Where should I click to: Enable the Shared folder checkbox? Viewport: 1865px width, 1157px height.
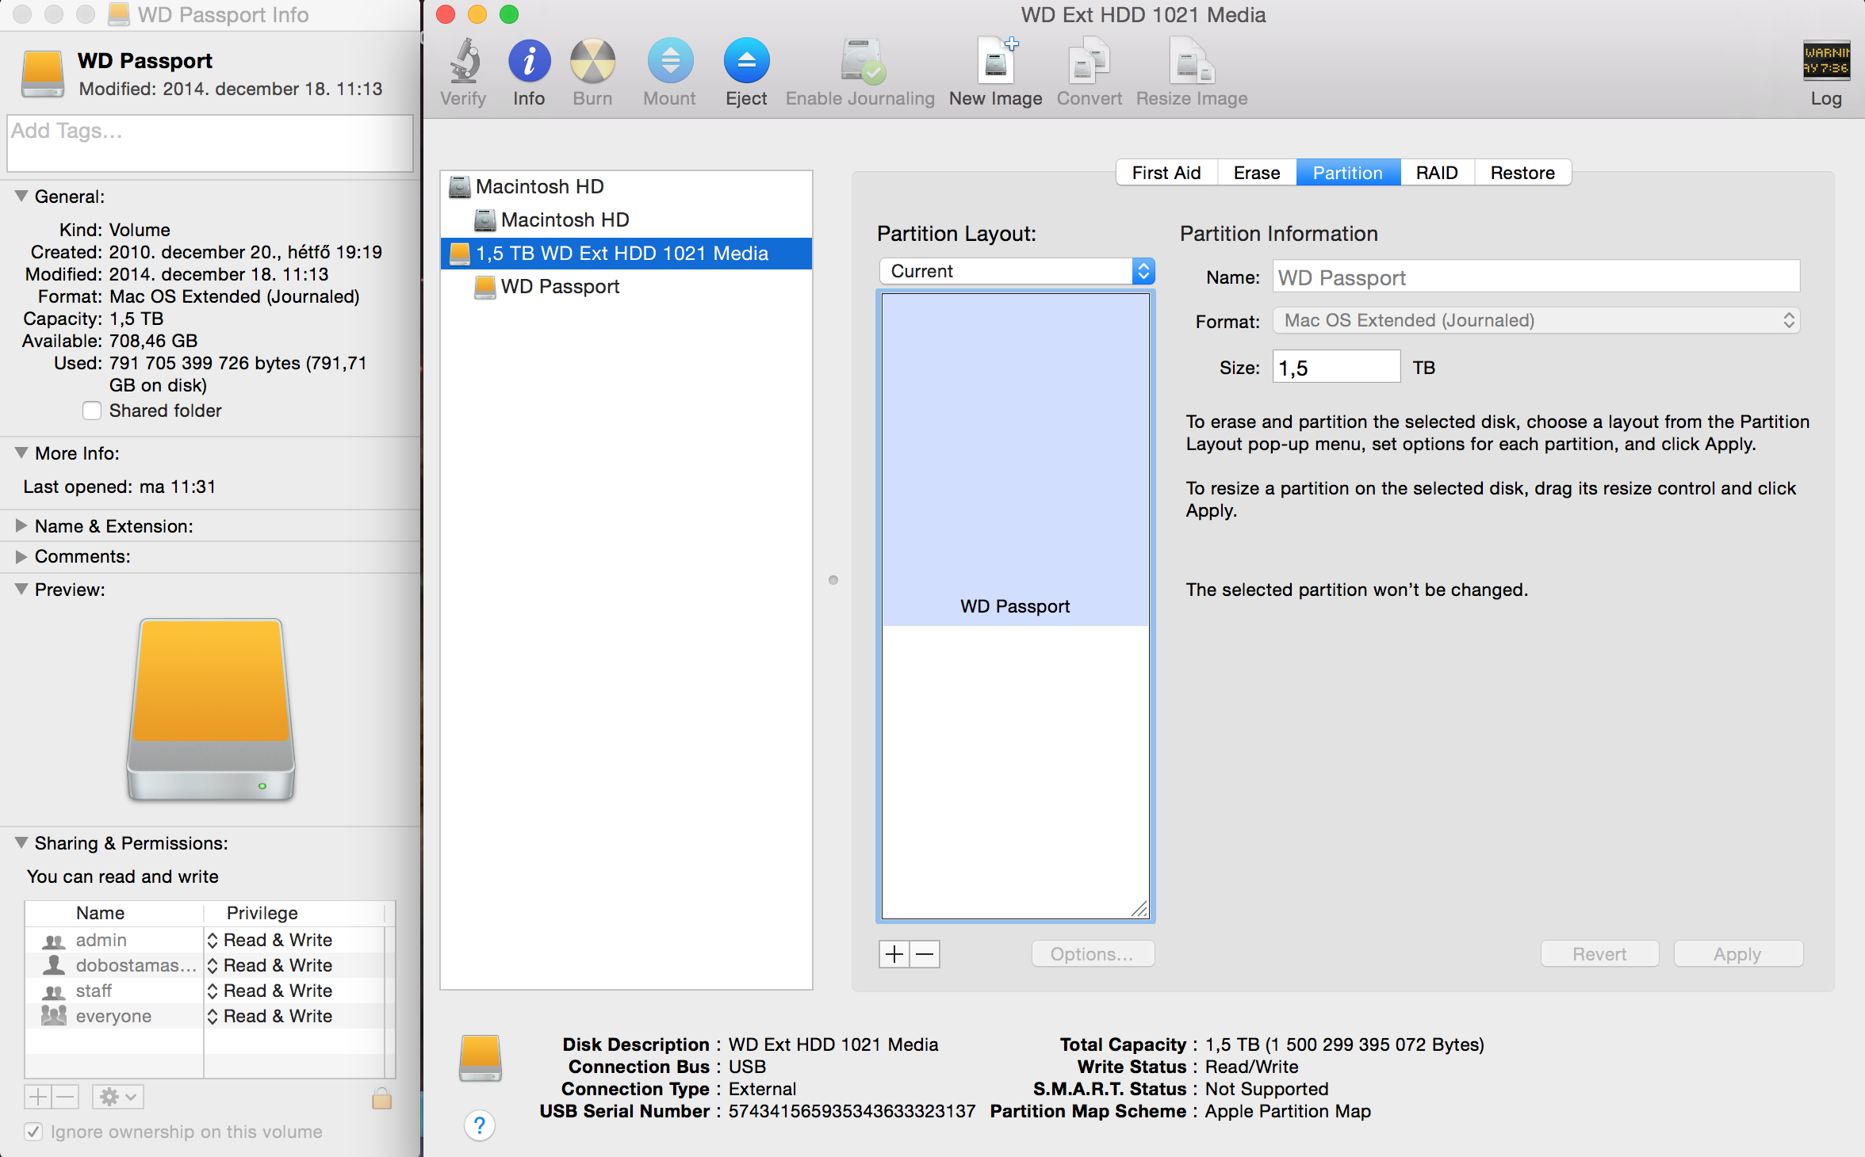(93, 410)
